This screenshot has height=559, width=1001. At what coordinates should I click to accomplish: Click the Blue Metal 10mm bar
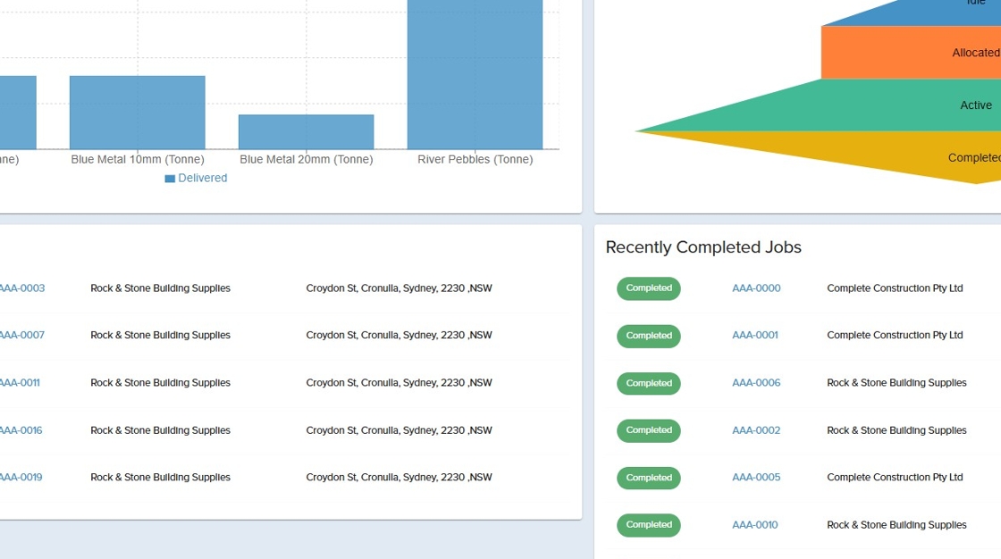(x=137, y=113)
